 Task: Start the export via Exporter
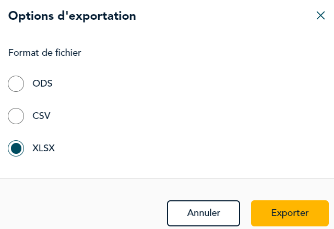[x=290, y=213]
